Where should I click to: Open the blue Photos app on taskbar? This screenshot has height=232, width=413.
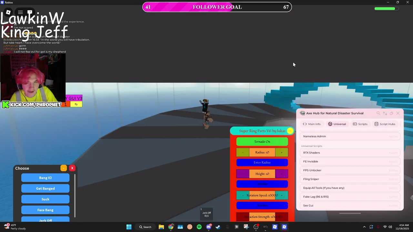tap(180, 227)
